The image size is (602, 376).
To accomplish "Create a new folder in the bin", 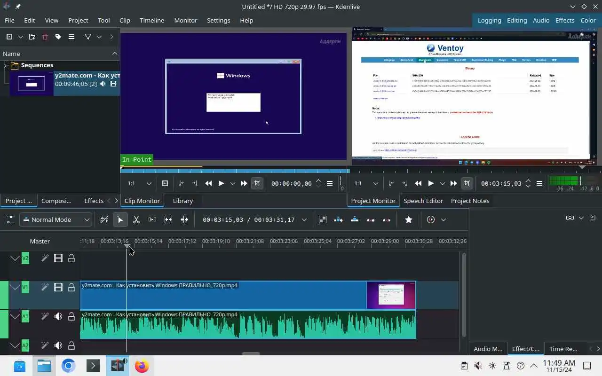I will coord(32,37).
